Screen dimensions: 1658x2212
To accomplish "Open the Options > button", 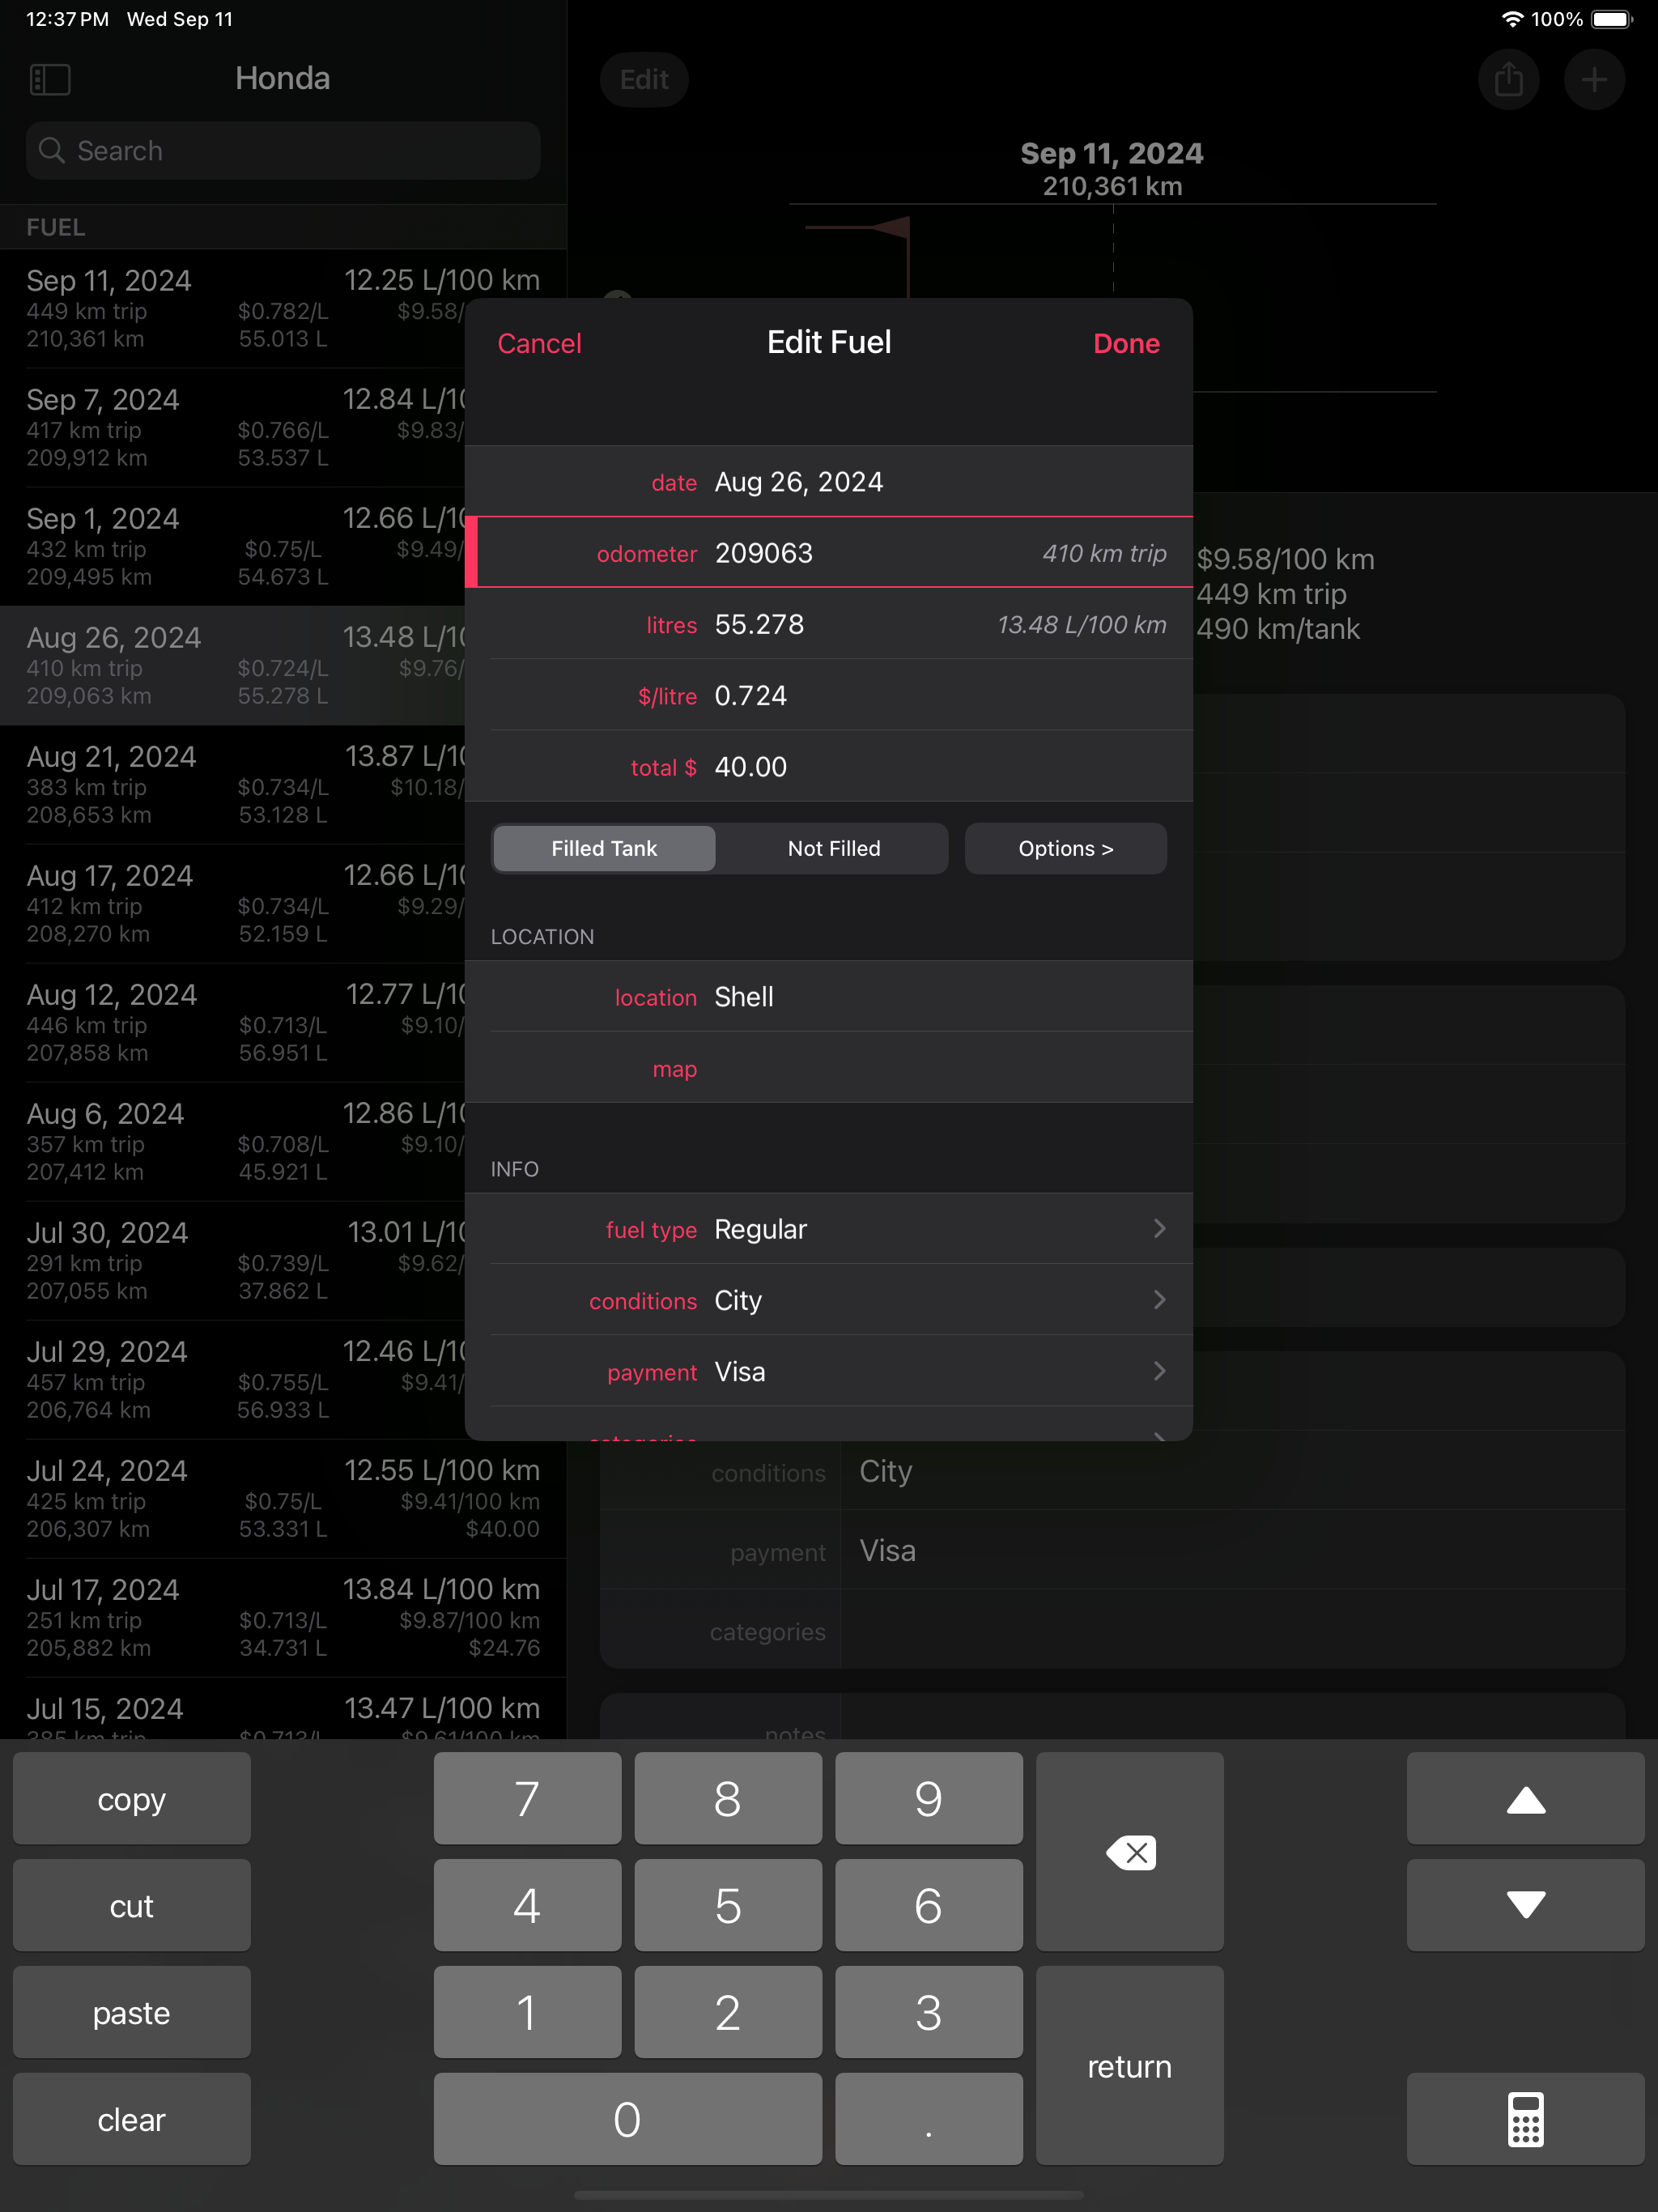I will 1065,848.
